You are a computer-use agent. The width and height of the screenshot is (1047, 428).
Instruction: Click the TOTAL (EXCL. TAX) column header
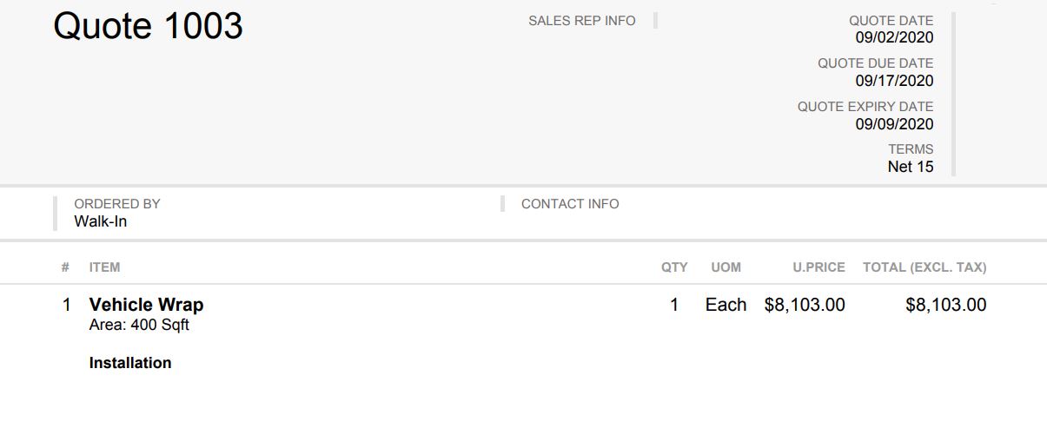(x=924, y=267)
